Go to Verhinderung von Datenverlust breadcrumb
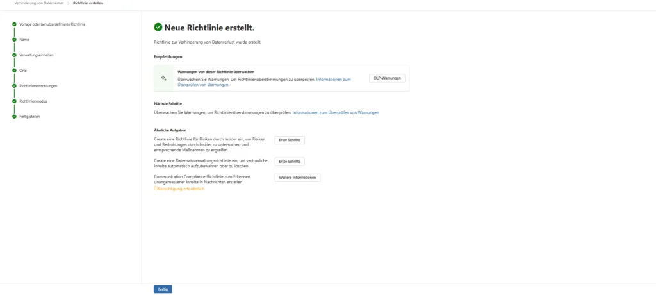The image size is (656, 295). (x=39, y=3)
